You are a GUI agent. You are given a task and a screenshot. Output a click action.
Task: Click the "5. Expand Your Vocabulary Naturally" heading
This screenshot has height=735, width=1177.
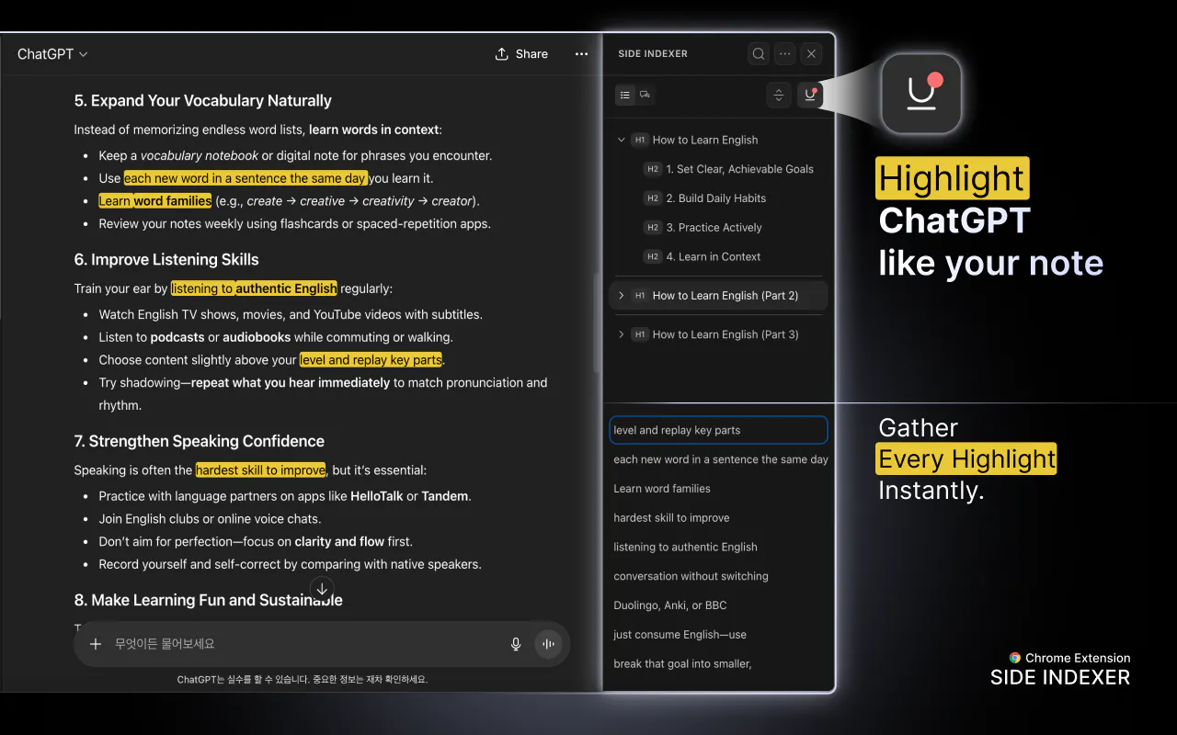[x=202, y=101]
